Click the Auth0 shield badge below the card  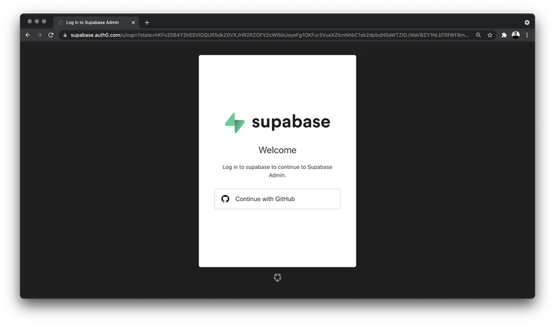click(x=277, y=278)
